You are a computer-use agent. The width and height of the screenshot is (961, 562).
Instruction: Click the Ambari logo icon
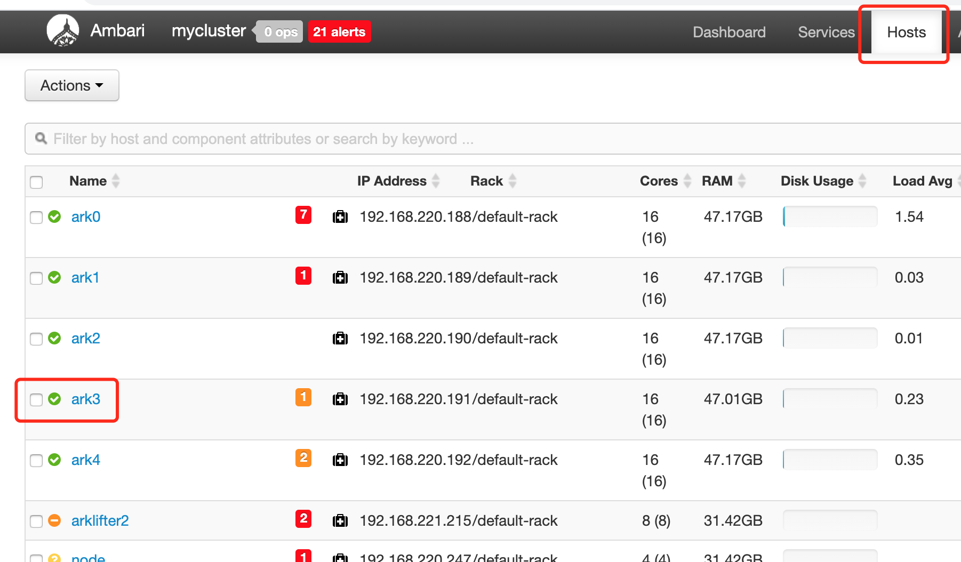point(63,31)
